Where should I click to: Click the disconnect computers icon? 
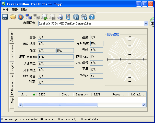pos(37,17)
